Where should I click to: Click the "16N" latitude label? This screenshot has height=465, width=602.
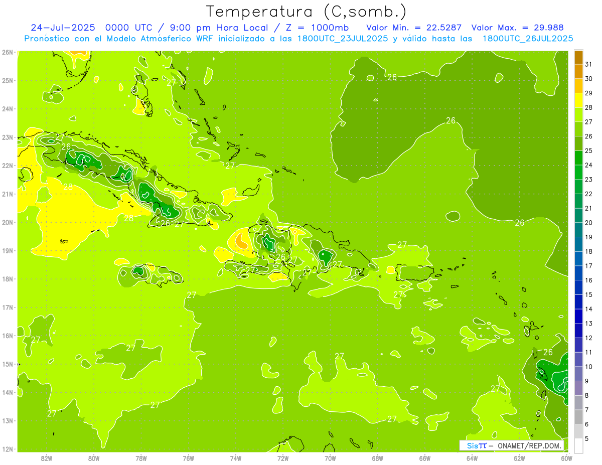[x=8, y=336]
